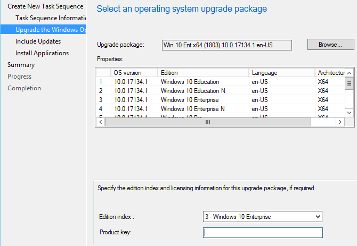The width and height of the screenshot is (357, 246).
Task: Click into the Product key field
Action: pos(263,233)
